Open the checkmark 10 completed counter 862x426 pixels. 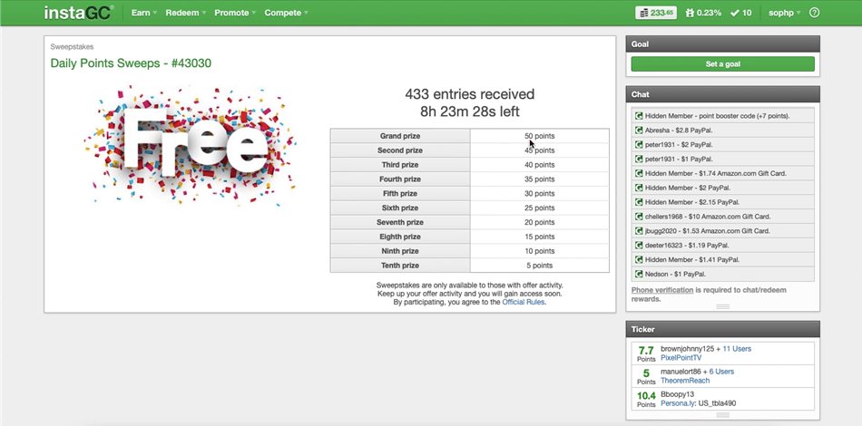[x=740, y=13]
